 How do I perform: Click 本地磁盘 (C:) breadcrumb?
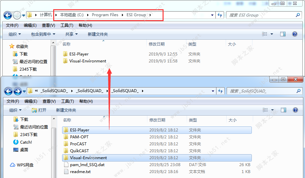point(72,15)
